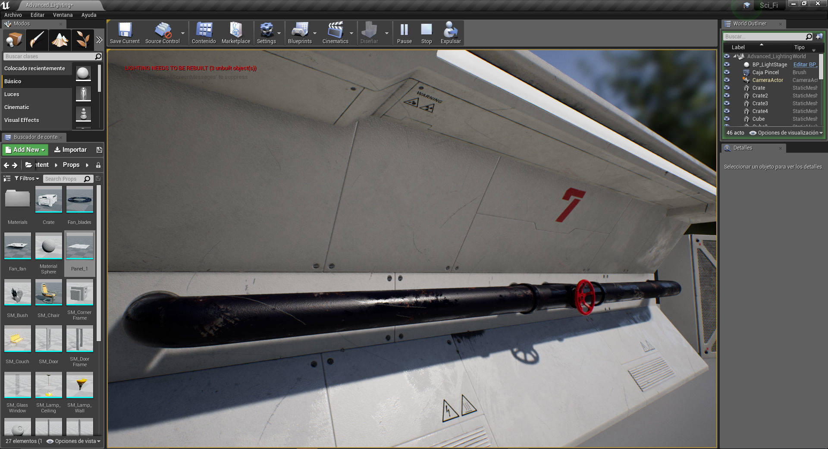Select the Visual Effects category
Viewport: 828px width, 449px height.
point(37,120)
